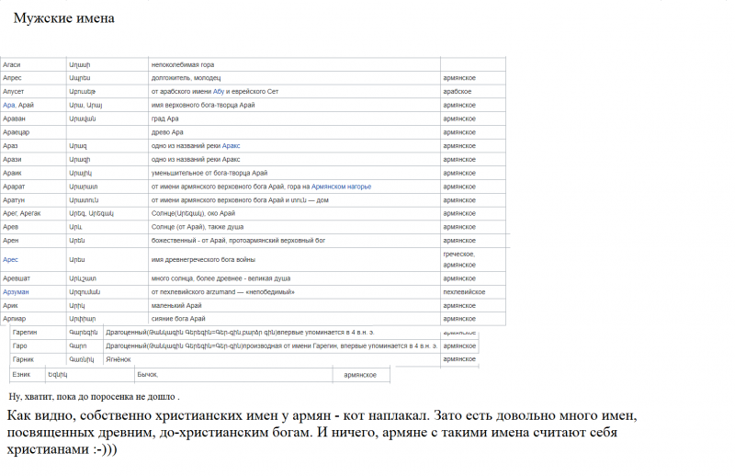Click the 'древо Ара' meaning cell
Image resolution: width=735 pixels, height=476 pixels.
(294, 132)
